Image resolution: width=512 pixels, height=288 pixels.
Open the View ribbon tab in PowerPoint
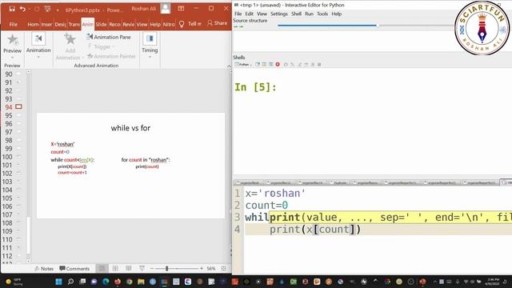pyautogui.click(x=142, y=25)
